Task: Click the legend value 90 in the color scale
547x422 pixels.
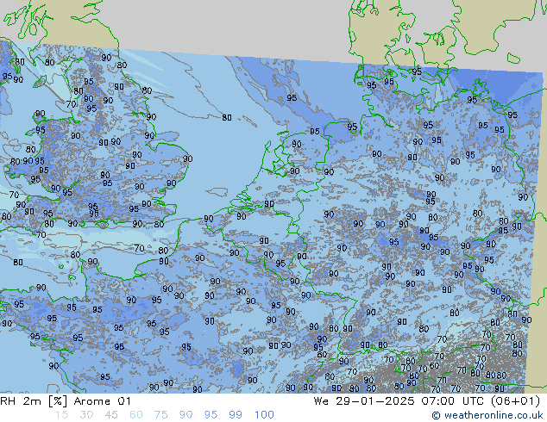Action: 185,415
